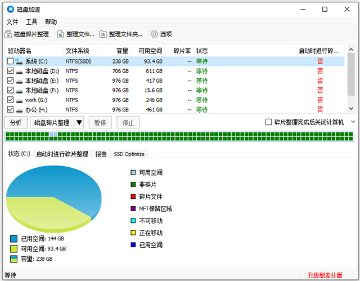
Task: Click the 整理文件夹 toolbar icon
Action: pyautogui.click(x=103, y=34)
